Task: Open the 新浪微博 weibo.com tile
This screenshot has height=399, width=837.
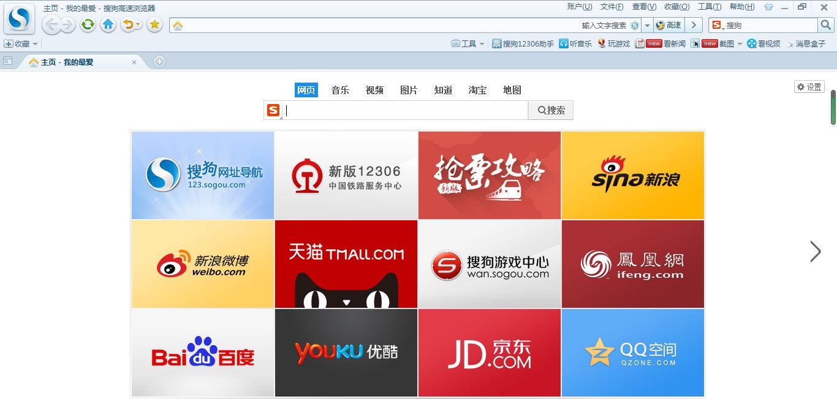Action: 203,264
